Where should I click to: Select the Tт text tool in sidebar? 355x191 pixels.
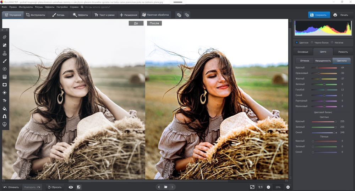5,101
